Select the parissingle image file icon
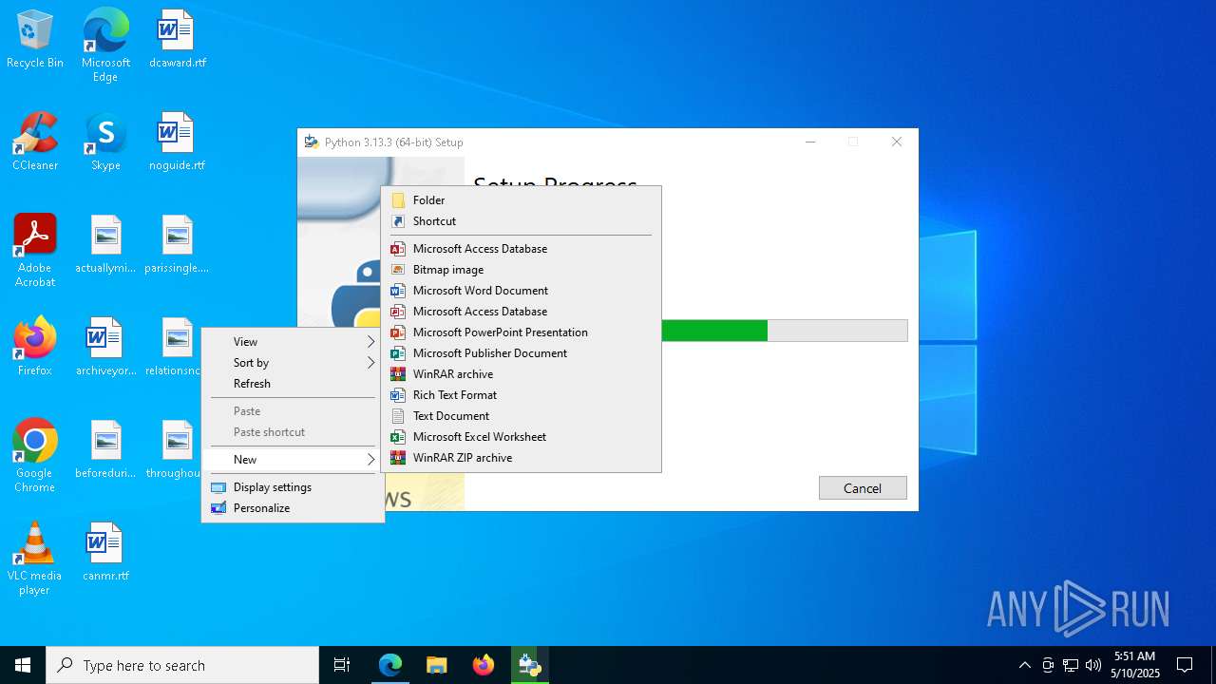The width and height of the screenshot is (1216, 684). tap(177, 245)
